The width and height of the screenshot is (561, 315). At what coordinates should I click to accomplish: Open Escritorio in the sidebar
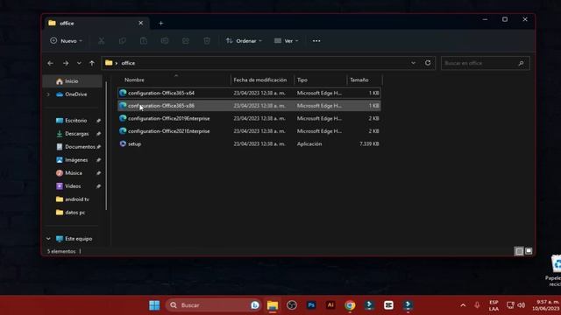pyautogui.click(x=73, y=121)
